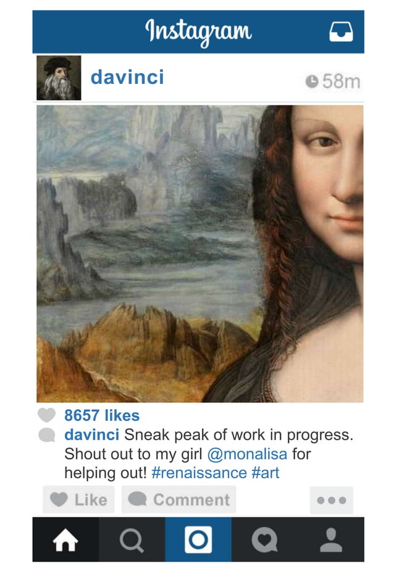Click the davinci profile picture
The image size is (394, 569).
coord(59,78)
